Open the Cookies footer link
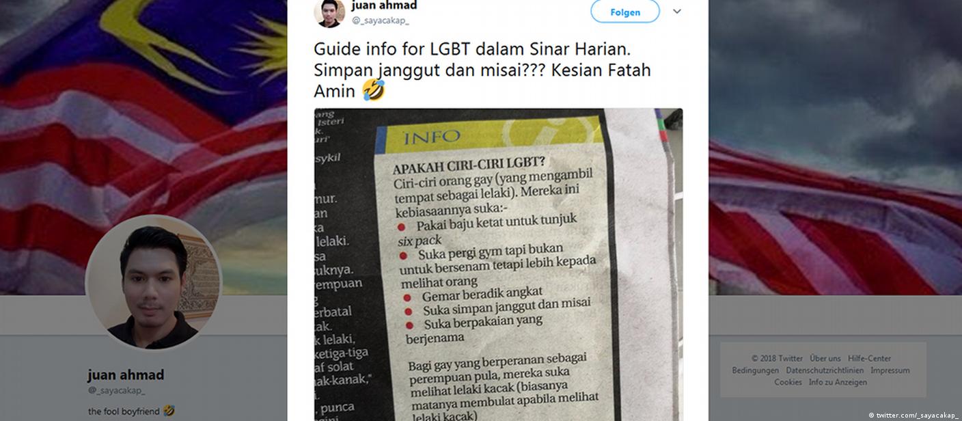Image resolution: width=962 pixels, height=421 pixels. (788, 382)
